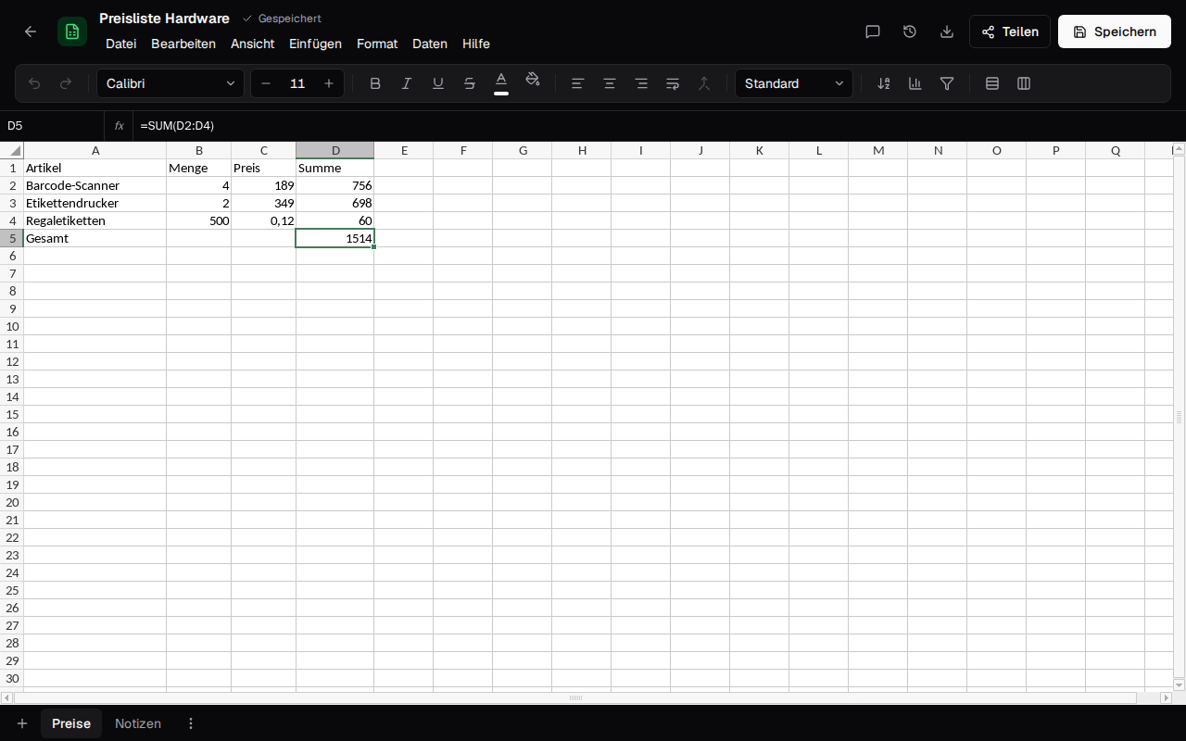
Task: Open the text color picker
Action: coord(501,83)
